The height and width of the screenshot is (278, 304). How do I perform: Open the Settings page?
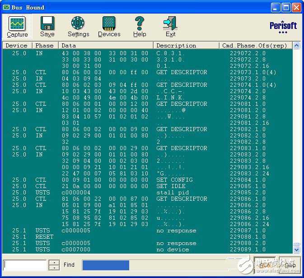(x=78, y=27)
